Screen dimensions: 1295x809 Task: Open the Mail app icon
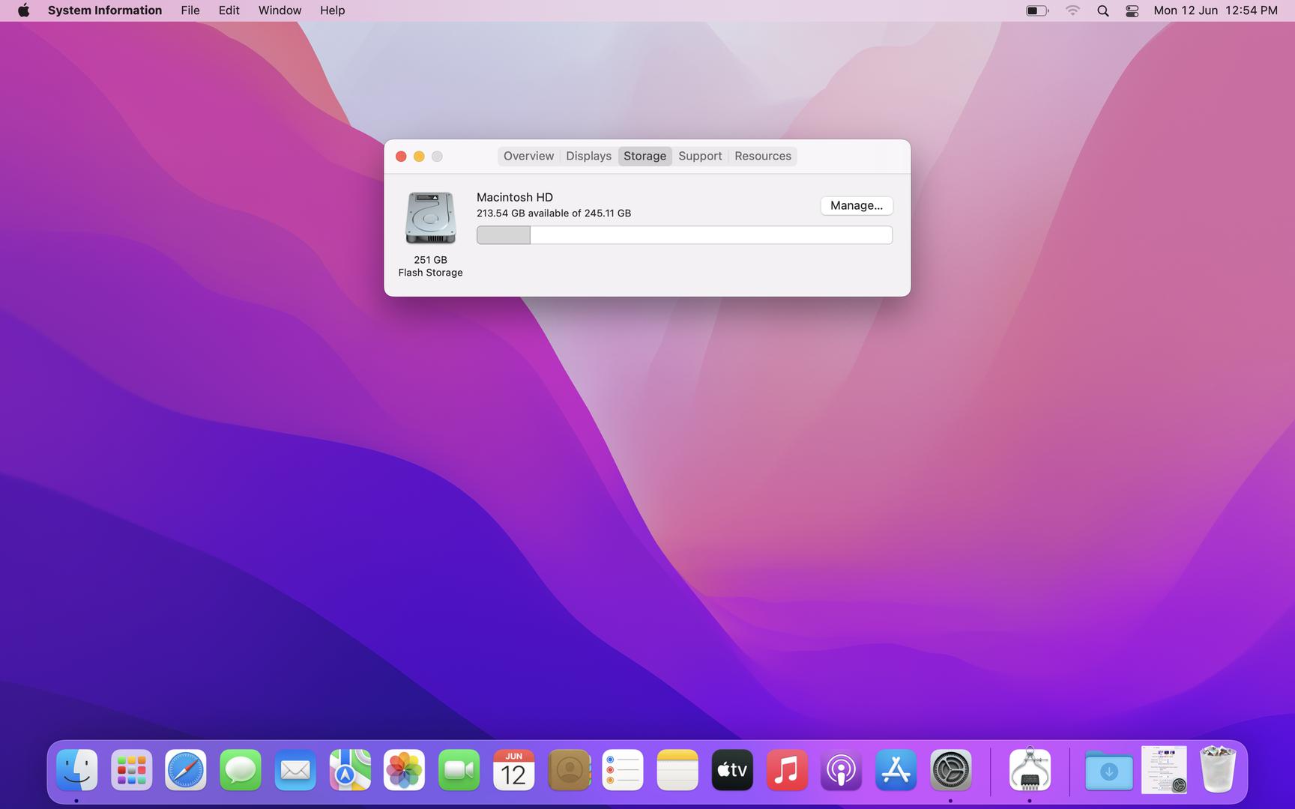295,770
